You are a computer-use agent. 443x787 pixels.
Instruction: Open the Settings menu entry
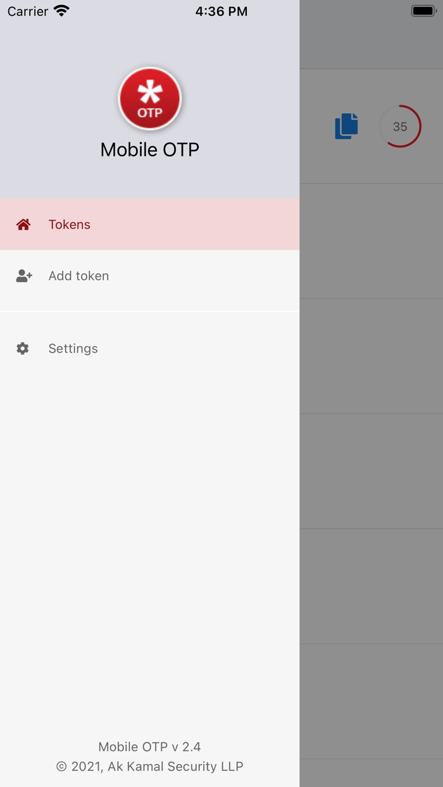click(73, 349)
